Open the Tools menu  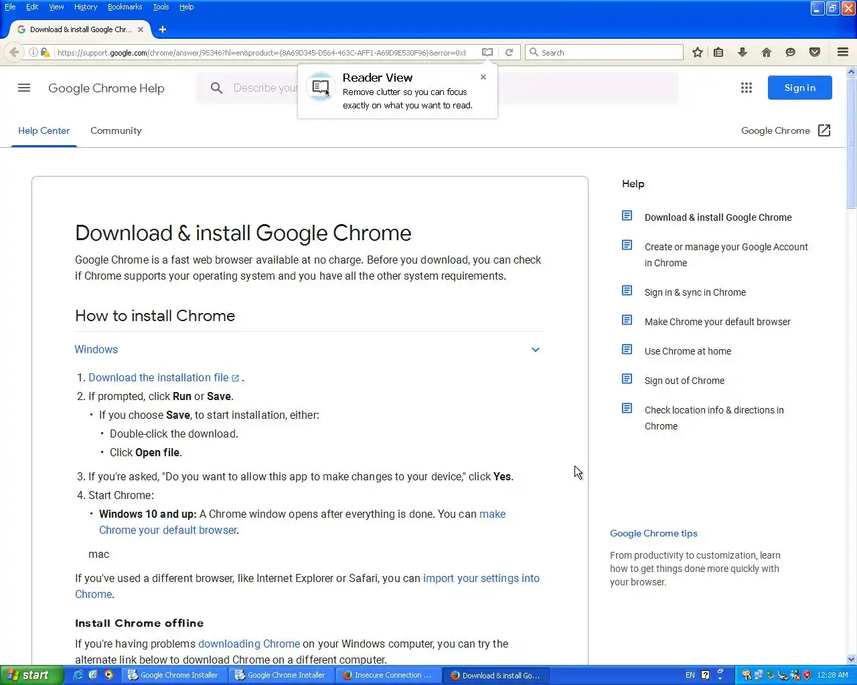click(161, 7)
